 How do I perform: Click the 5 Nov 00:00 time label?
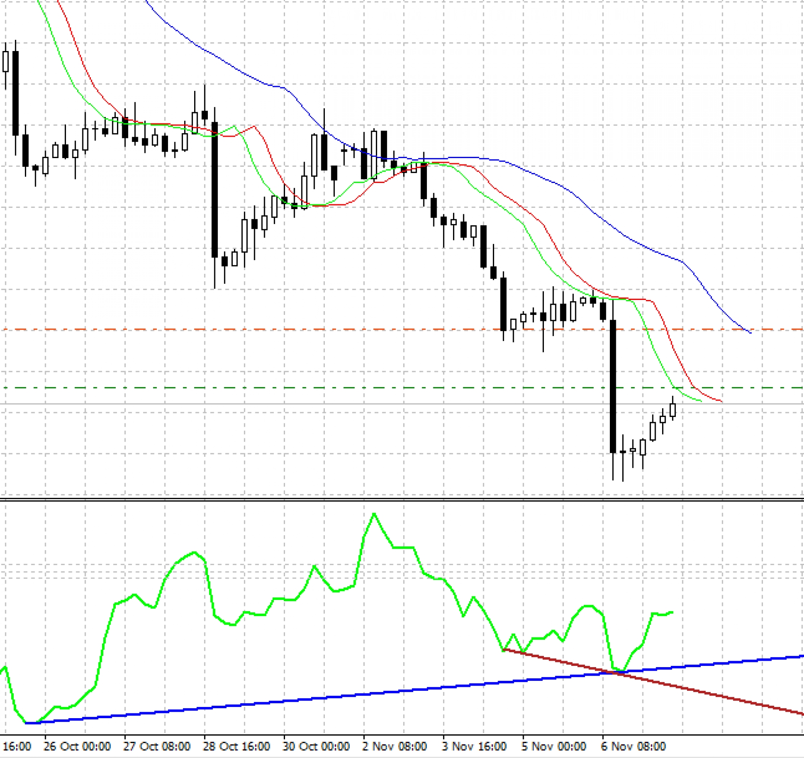[554, 746]
